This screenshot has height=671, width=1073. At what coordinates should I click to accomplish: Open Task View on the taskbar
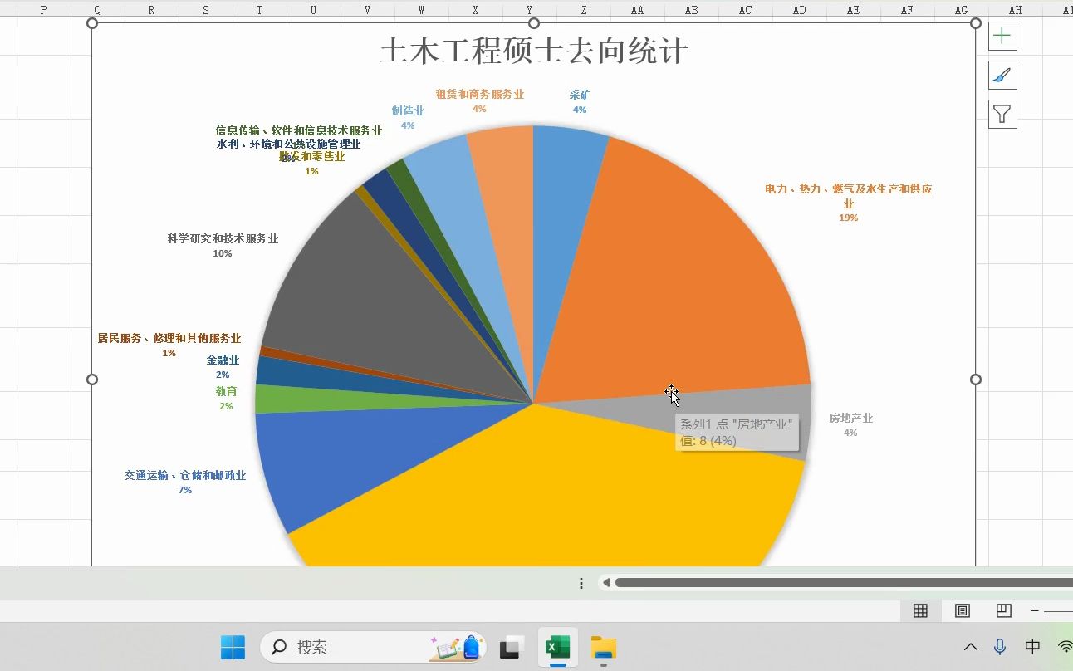(512, 647)
